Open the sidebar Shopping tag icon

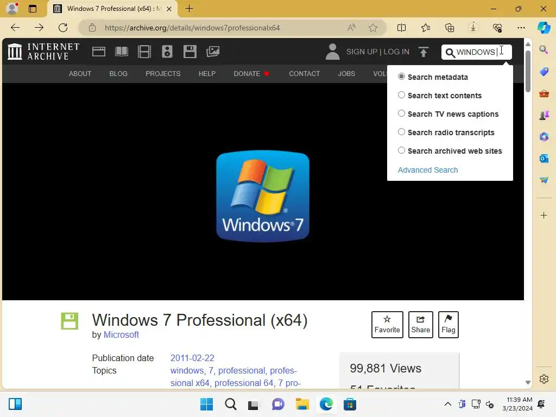[x=544, y=72]
